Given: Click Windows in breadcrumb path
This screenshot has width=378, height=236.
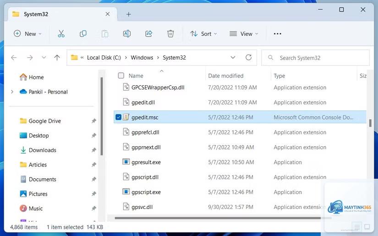Looking at the screenshot, I should (x=142, y=58).
